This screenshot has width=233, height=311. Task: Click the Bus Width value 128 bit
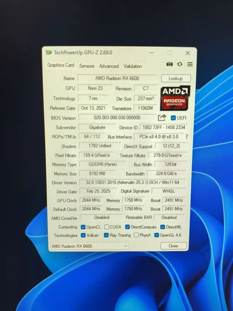click(171, 164)
